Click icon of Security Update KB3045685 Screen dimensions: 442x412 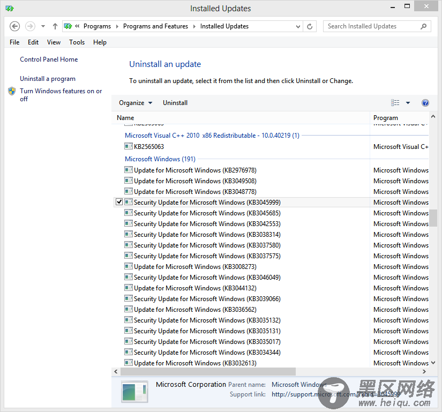[x=129, y=213]
